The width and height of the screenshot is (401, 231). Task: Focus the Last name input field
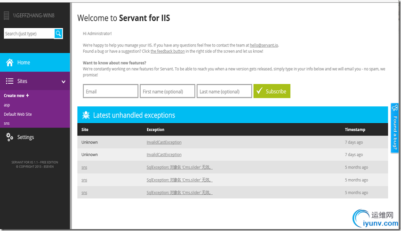click(225, 91)
